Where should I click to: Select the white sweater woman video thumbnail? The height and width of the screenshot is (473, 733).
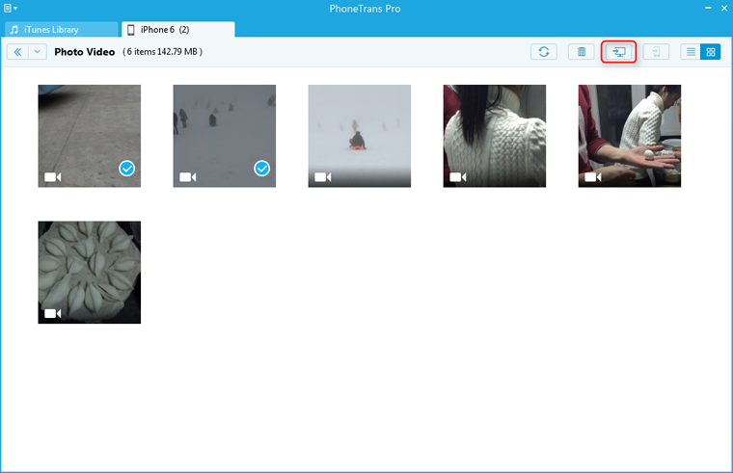click(x=494, y=135)
